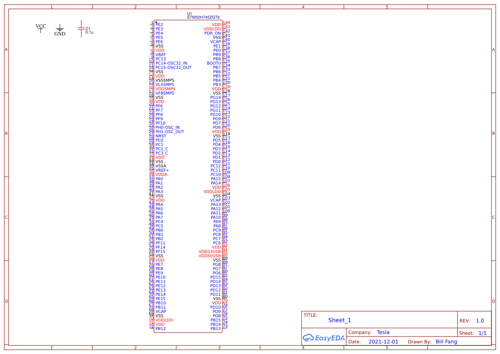Select the PD15 pin label
500x354 pixels.
215,277
